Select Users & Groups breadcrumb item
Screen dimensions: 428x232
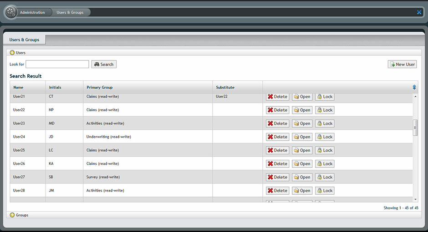[x=70, y=12]
